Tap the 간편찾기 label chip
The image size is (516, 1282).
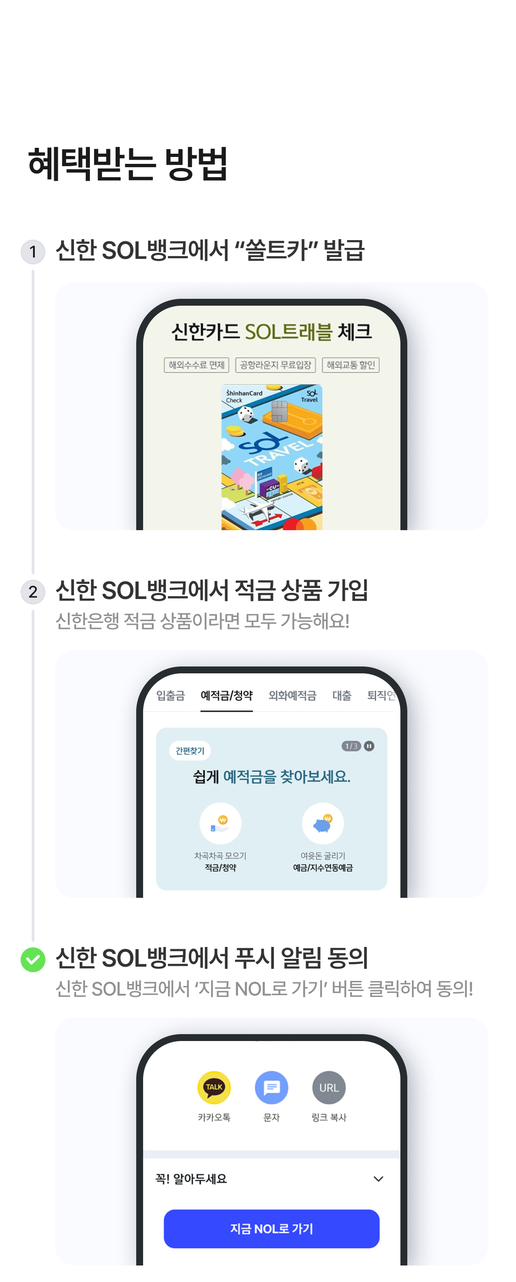[190, 750]
